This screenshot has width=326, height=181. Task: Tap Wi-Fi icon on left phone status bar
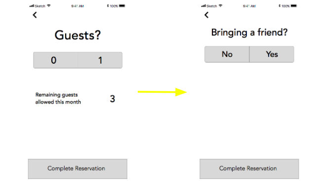(x=48, y=6)
